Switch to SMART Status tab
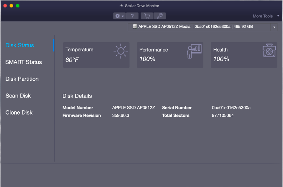 (x=24, y=62)
